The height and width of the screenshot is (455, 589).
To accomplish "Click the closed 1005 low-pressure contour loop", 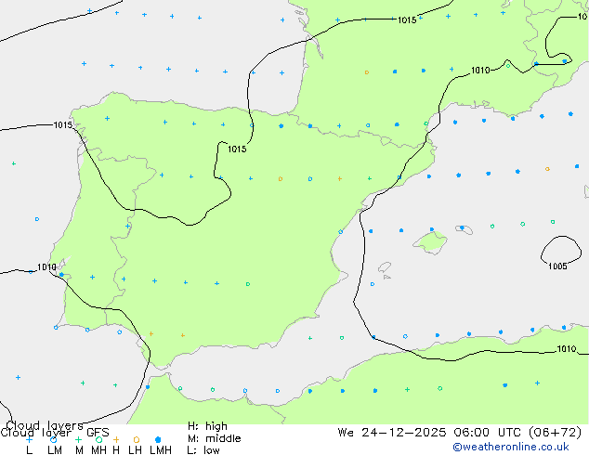I will pos(561,249).
